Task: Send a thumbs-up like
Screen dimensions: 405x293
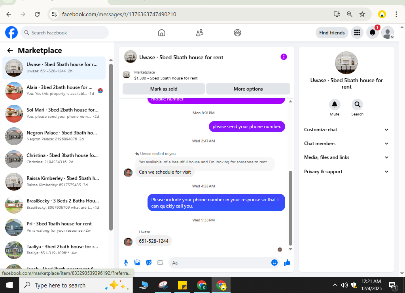Action: pos(287,263)
